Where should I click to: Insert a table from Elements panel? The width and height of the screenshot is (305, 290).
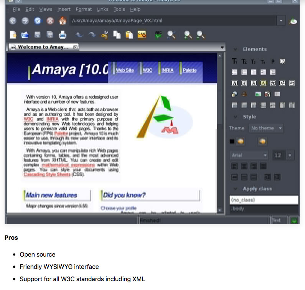click(x=277, y=94)
